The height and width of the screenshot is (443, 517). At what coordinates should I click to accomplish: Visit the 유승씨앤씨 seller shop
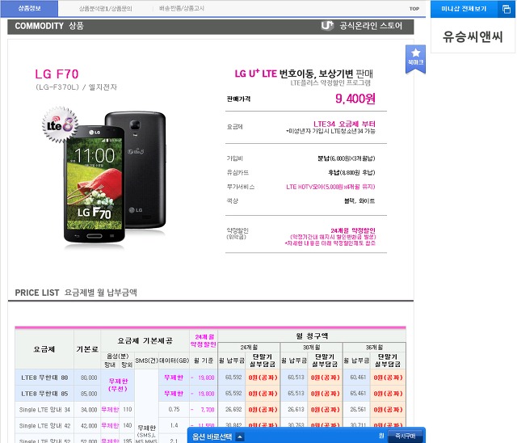pyautogui.click(x=473, y=36)
